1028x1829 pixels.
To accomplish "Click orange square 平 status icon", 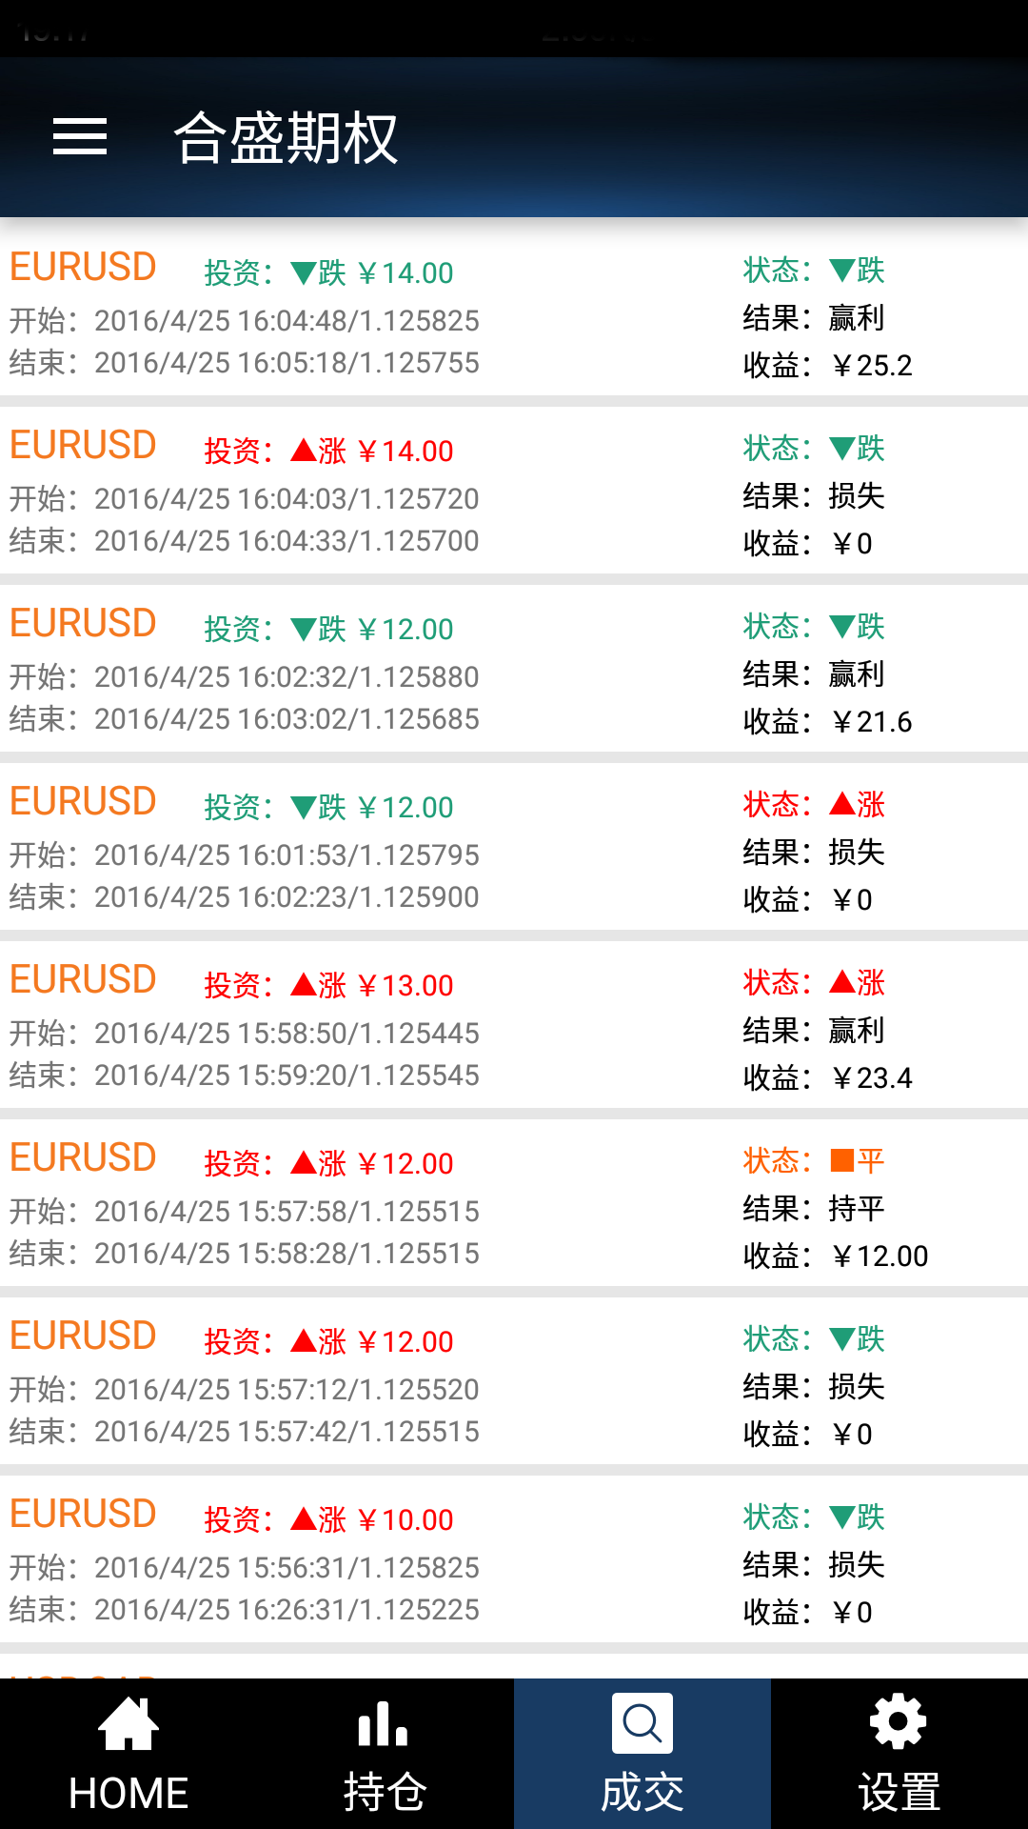I will [x=842, y=1160].
